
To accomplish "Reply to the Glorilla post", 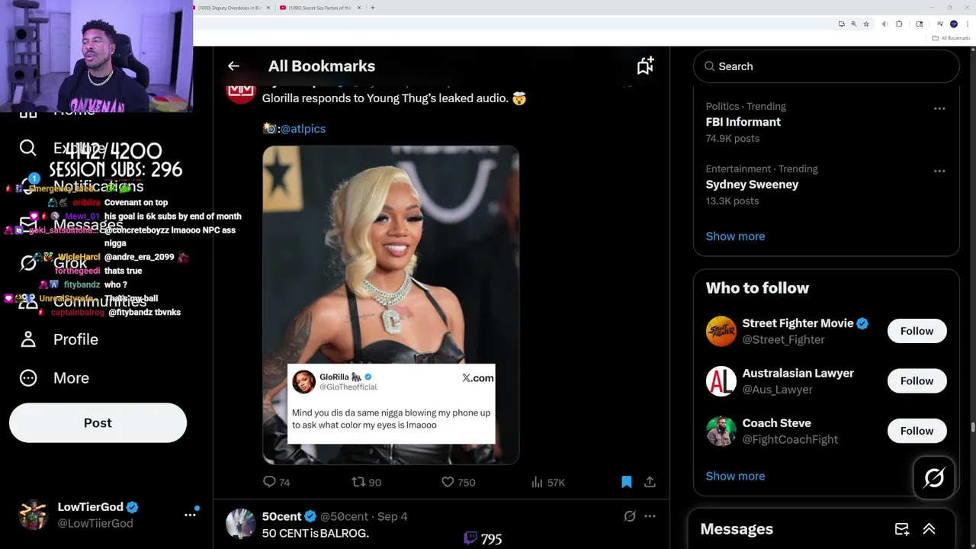I will pyautogui.click(x=276, y=482).
